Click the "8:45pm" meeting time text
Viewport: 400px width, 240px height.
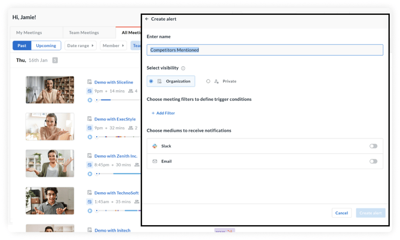[x=101, y=165]
